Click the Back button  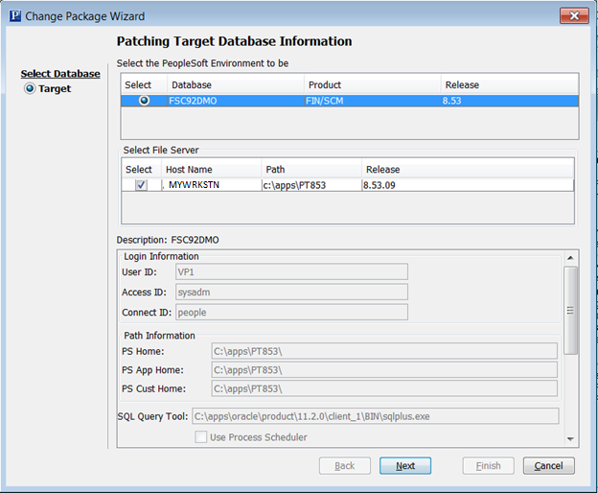(345, 466)
